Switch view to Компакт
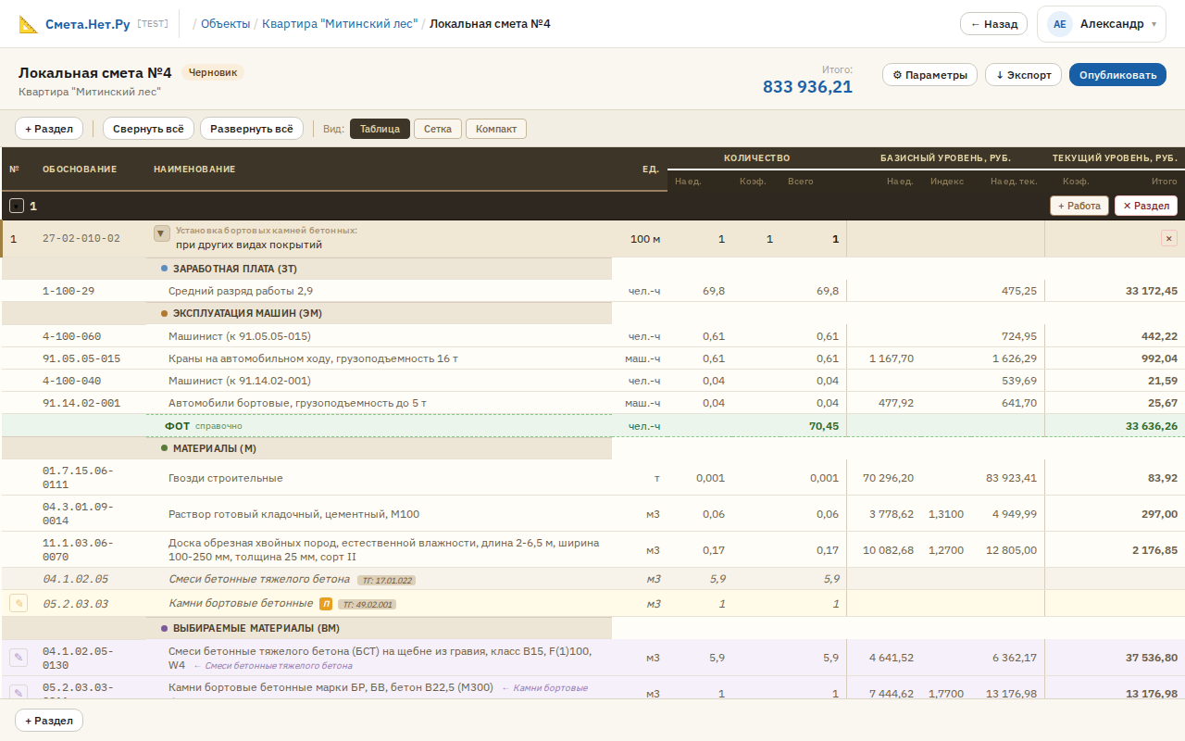Image resolution: width=1185 pixels, height=741 pixels. tap(496, 129)
